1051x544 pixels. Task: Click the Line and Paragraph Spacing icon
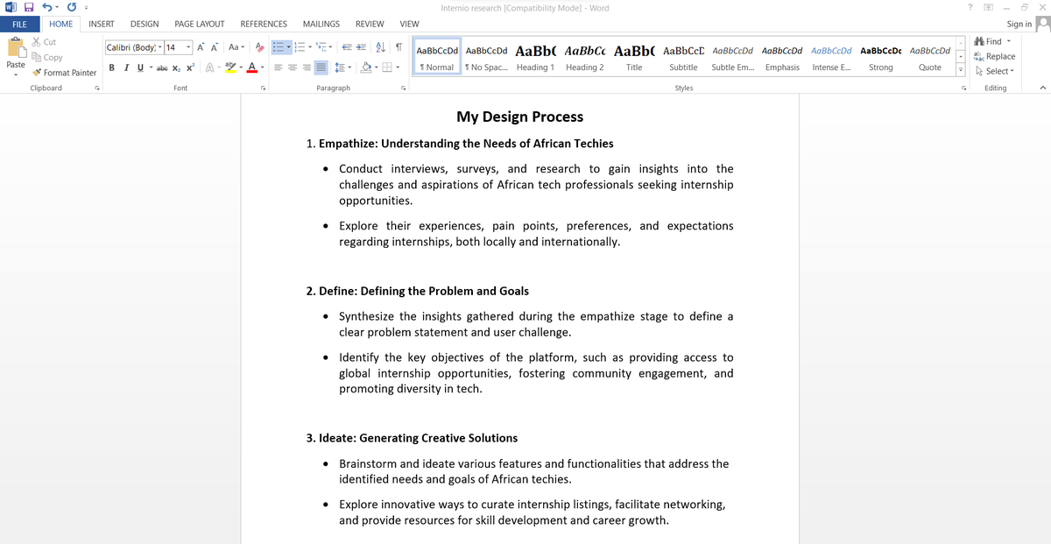coord(339,67)
